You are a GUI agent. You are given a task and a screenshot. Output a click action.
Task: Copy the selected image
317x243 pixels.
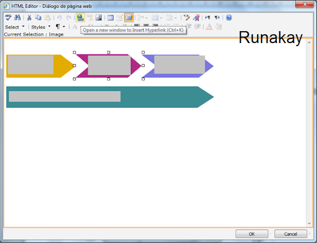[x=38, y=18]
